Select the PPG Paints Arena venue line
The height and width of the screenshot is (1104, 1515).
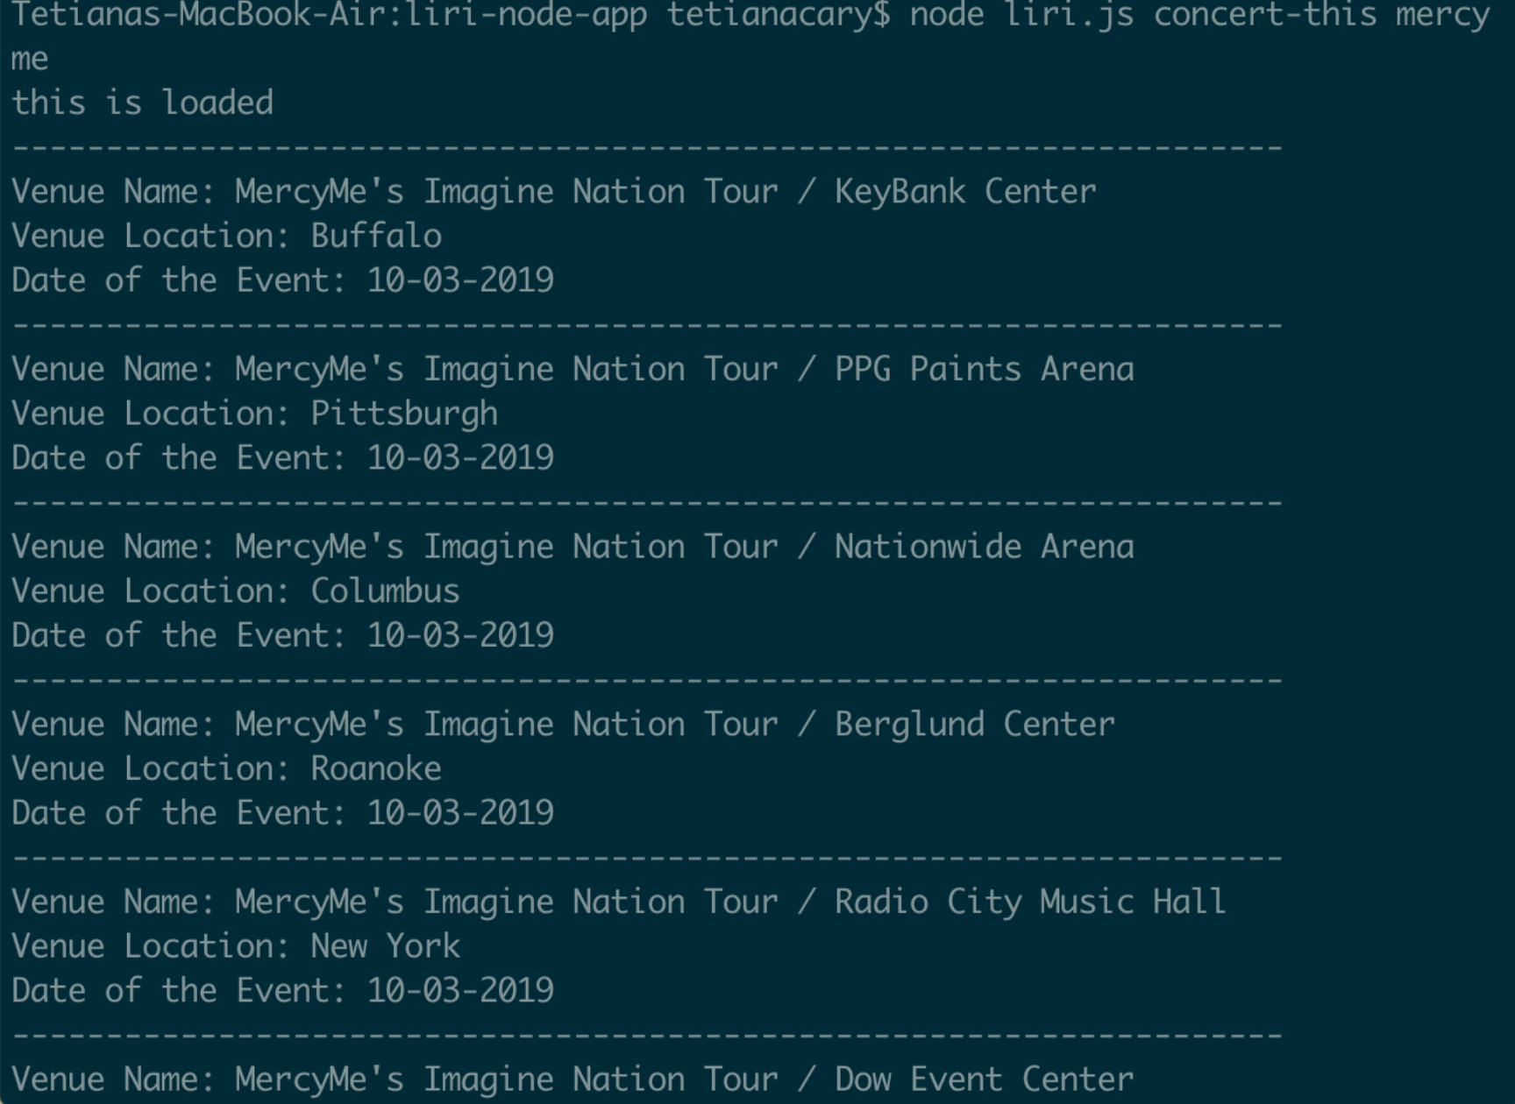(x=573, y=370)
